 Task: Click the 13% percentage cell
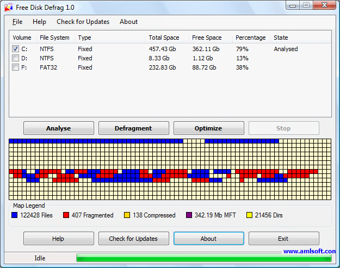[242, 58]
